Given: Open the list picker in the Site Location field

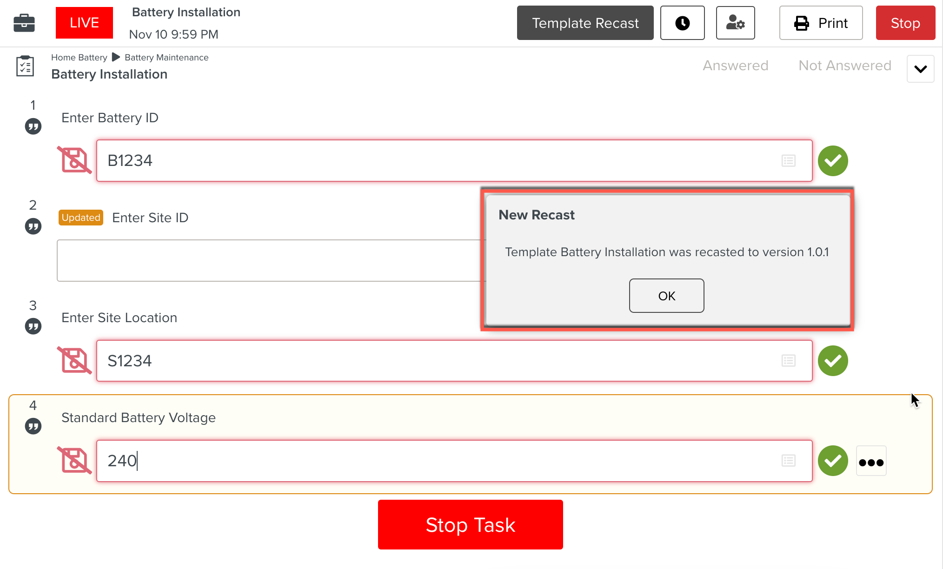Looking at the screenshot, I should pos(788,360).
